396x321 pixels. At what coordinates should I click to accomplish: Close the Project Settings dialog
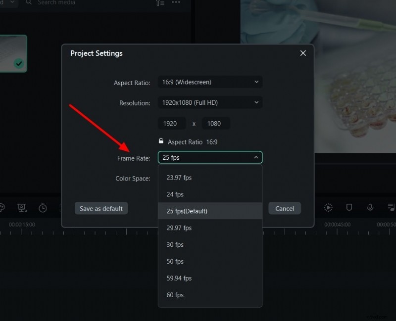(302, 53)
